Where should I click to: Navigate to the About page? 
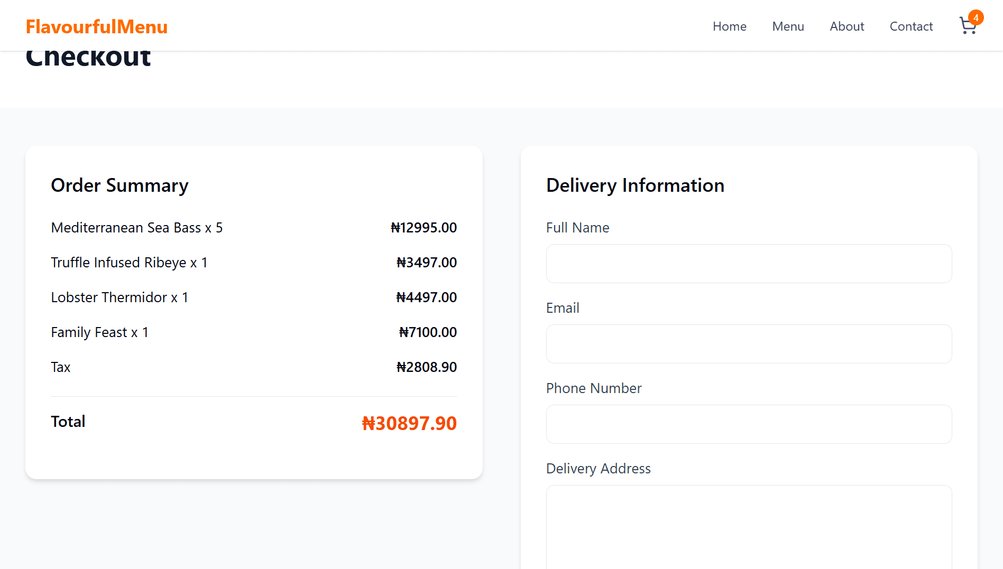pyautogui.click(x=846, y=26)
